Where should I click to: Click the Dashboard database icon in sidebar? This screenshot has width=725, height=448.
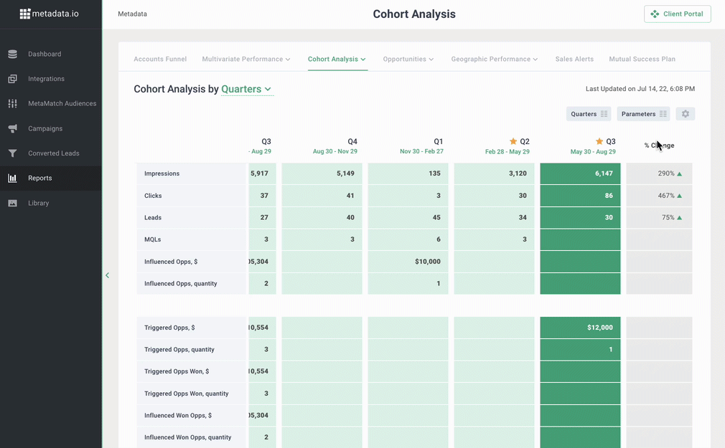pos(12,54)
